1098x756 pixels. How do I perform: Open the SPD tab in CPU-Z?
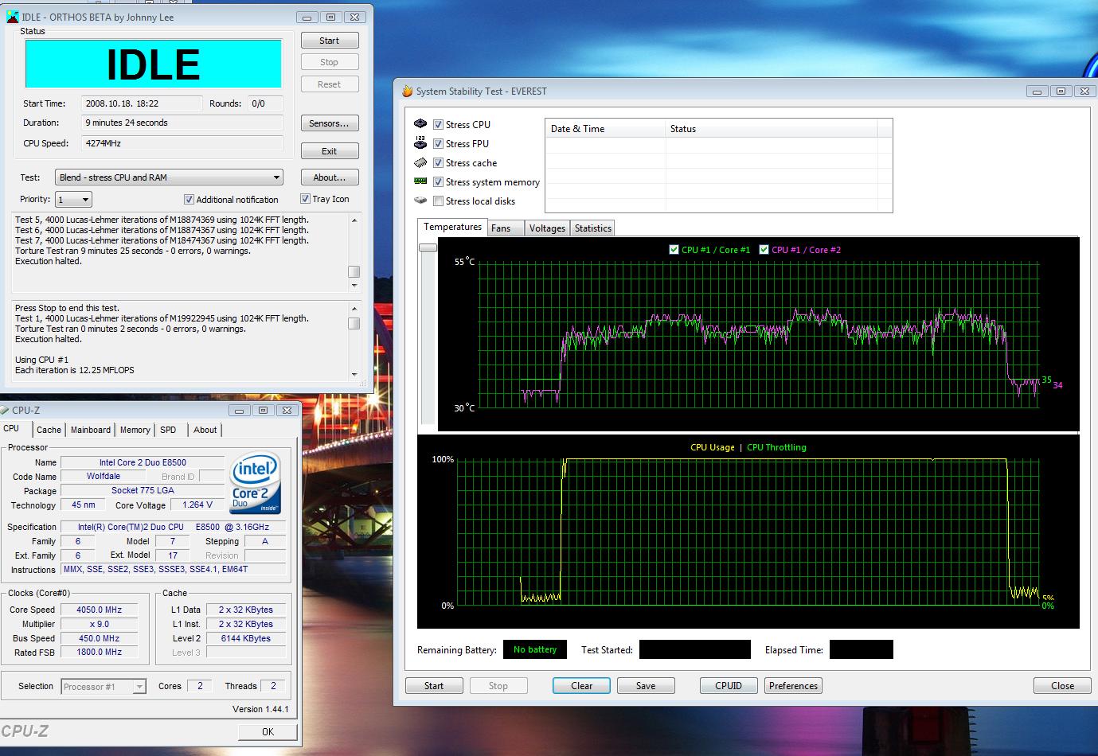coord(168,430)
